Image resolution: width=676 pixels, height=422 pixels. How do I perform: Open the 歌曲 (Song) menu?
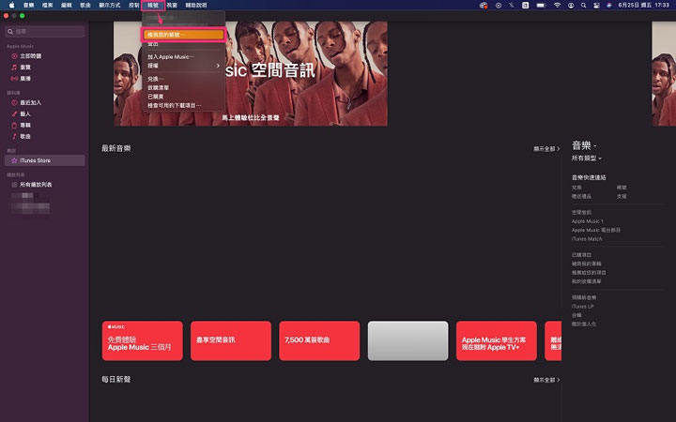point(85,6)
